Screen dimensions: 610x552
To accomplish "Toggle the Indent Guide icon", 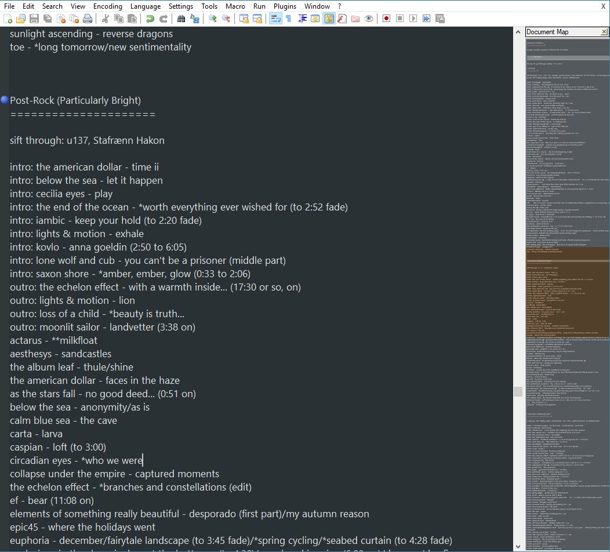I will pos(302,19).
